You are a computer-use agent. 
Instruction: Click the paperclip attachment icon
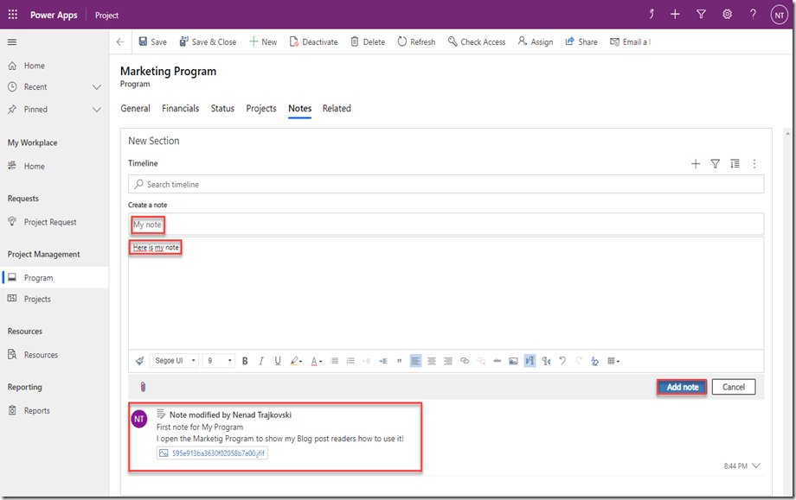coord(144,387)
